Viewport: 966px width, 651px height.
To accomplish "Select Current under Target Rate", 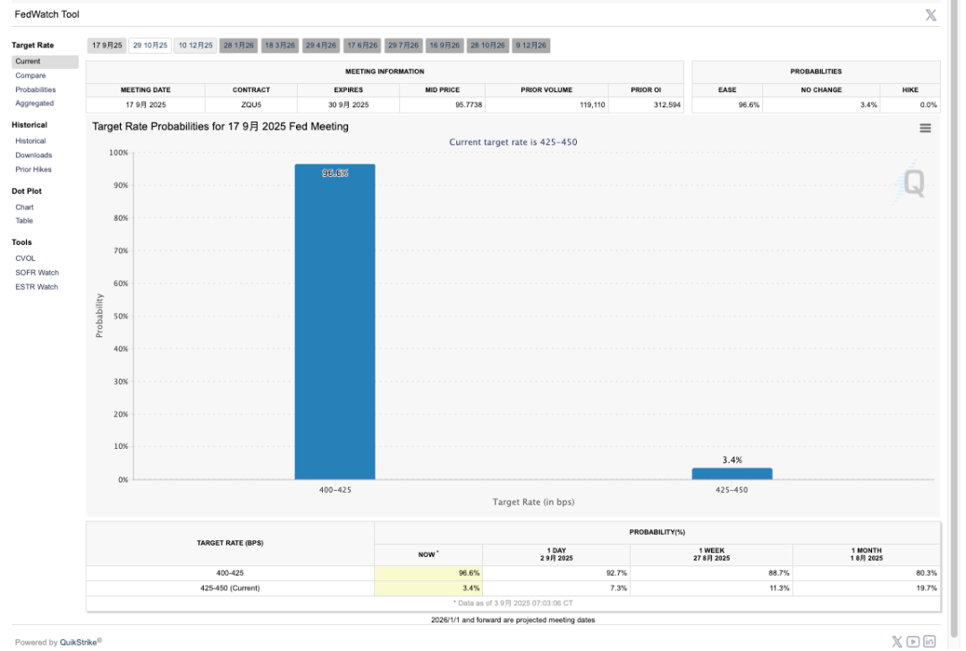I will point(45,62).
